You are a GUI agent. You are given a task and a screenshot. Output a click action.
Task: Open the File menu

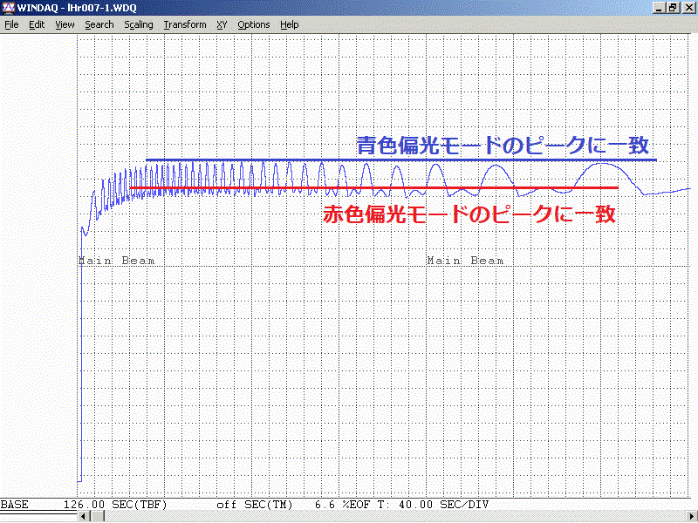pos(11,25)
